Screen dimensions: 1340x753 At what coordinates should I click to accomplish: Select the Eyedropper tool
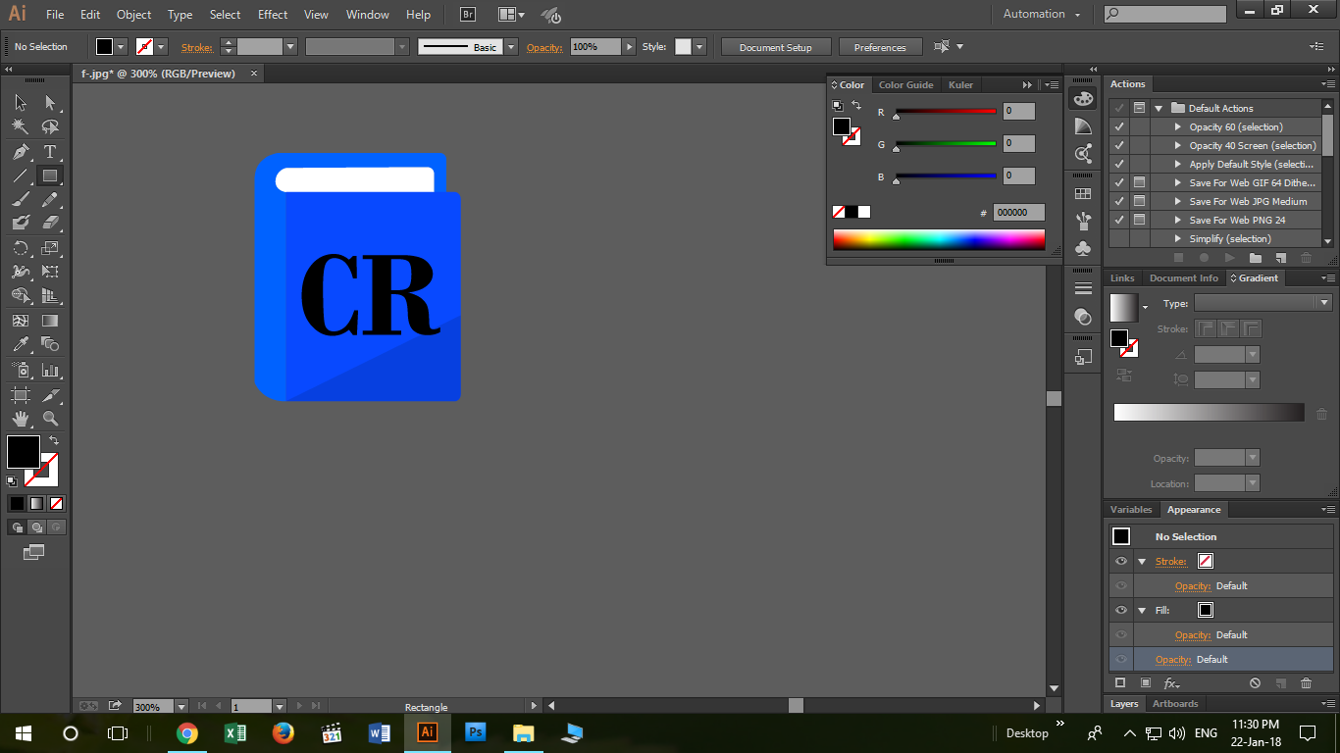[21, 344]
